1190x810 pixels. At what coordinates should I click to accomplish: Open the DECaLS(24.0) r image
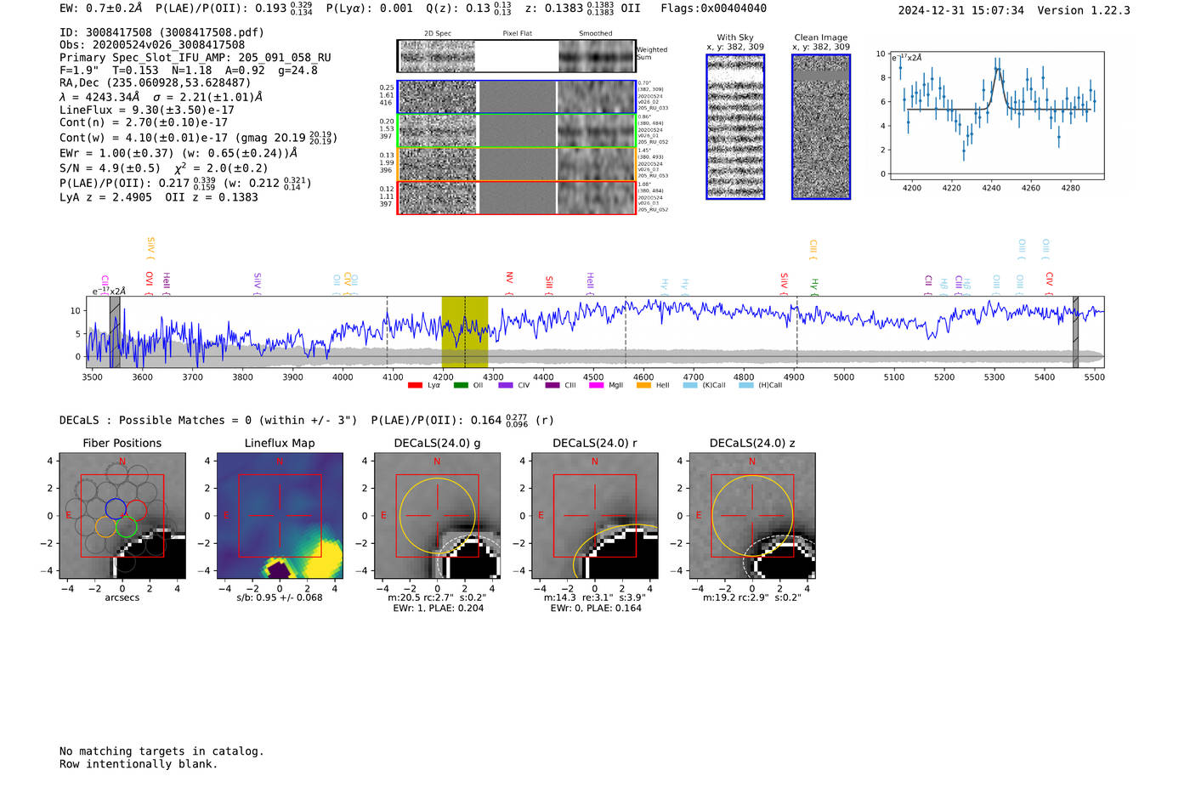point(594,516)
